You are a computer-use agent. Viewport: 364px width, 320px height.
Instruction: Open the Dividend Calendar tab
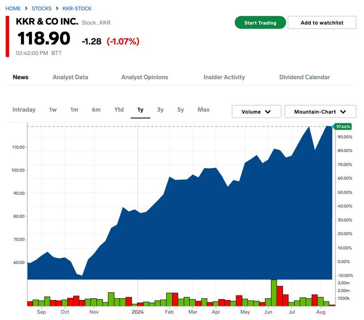tap(304, 77)
